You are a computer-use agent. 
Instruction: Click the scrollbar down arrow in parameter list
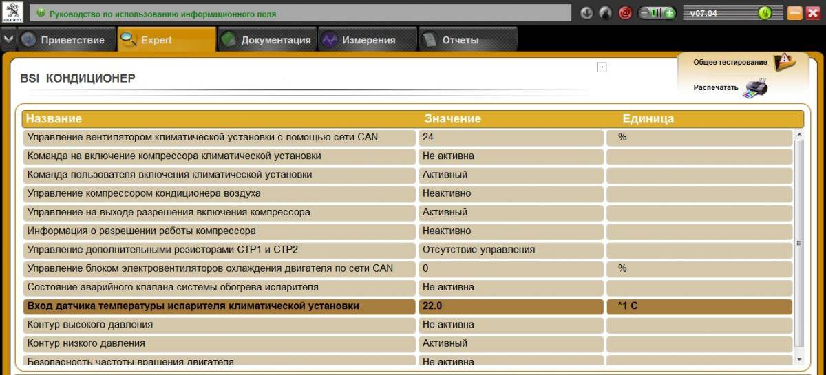pos(799,359)
